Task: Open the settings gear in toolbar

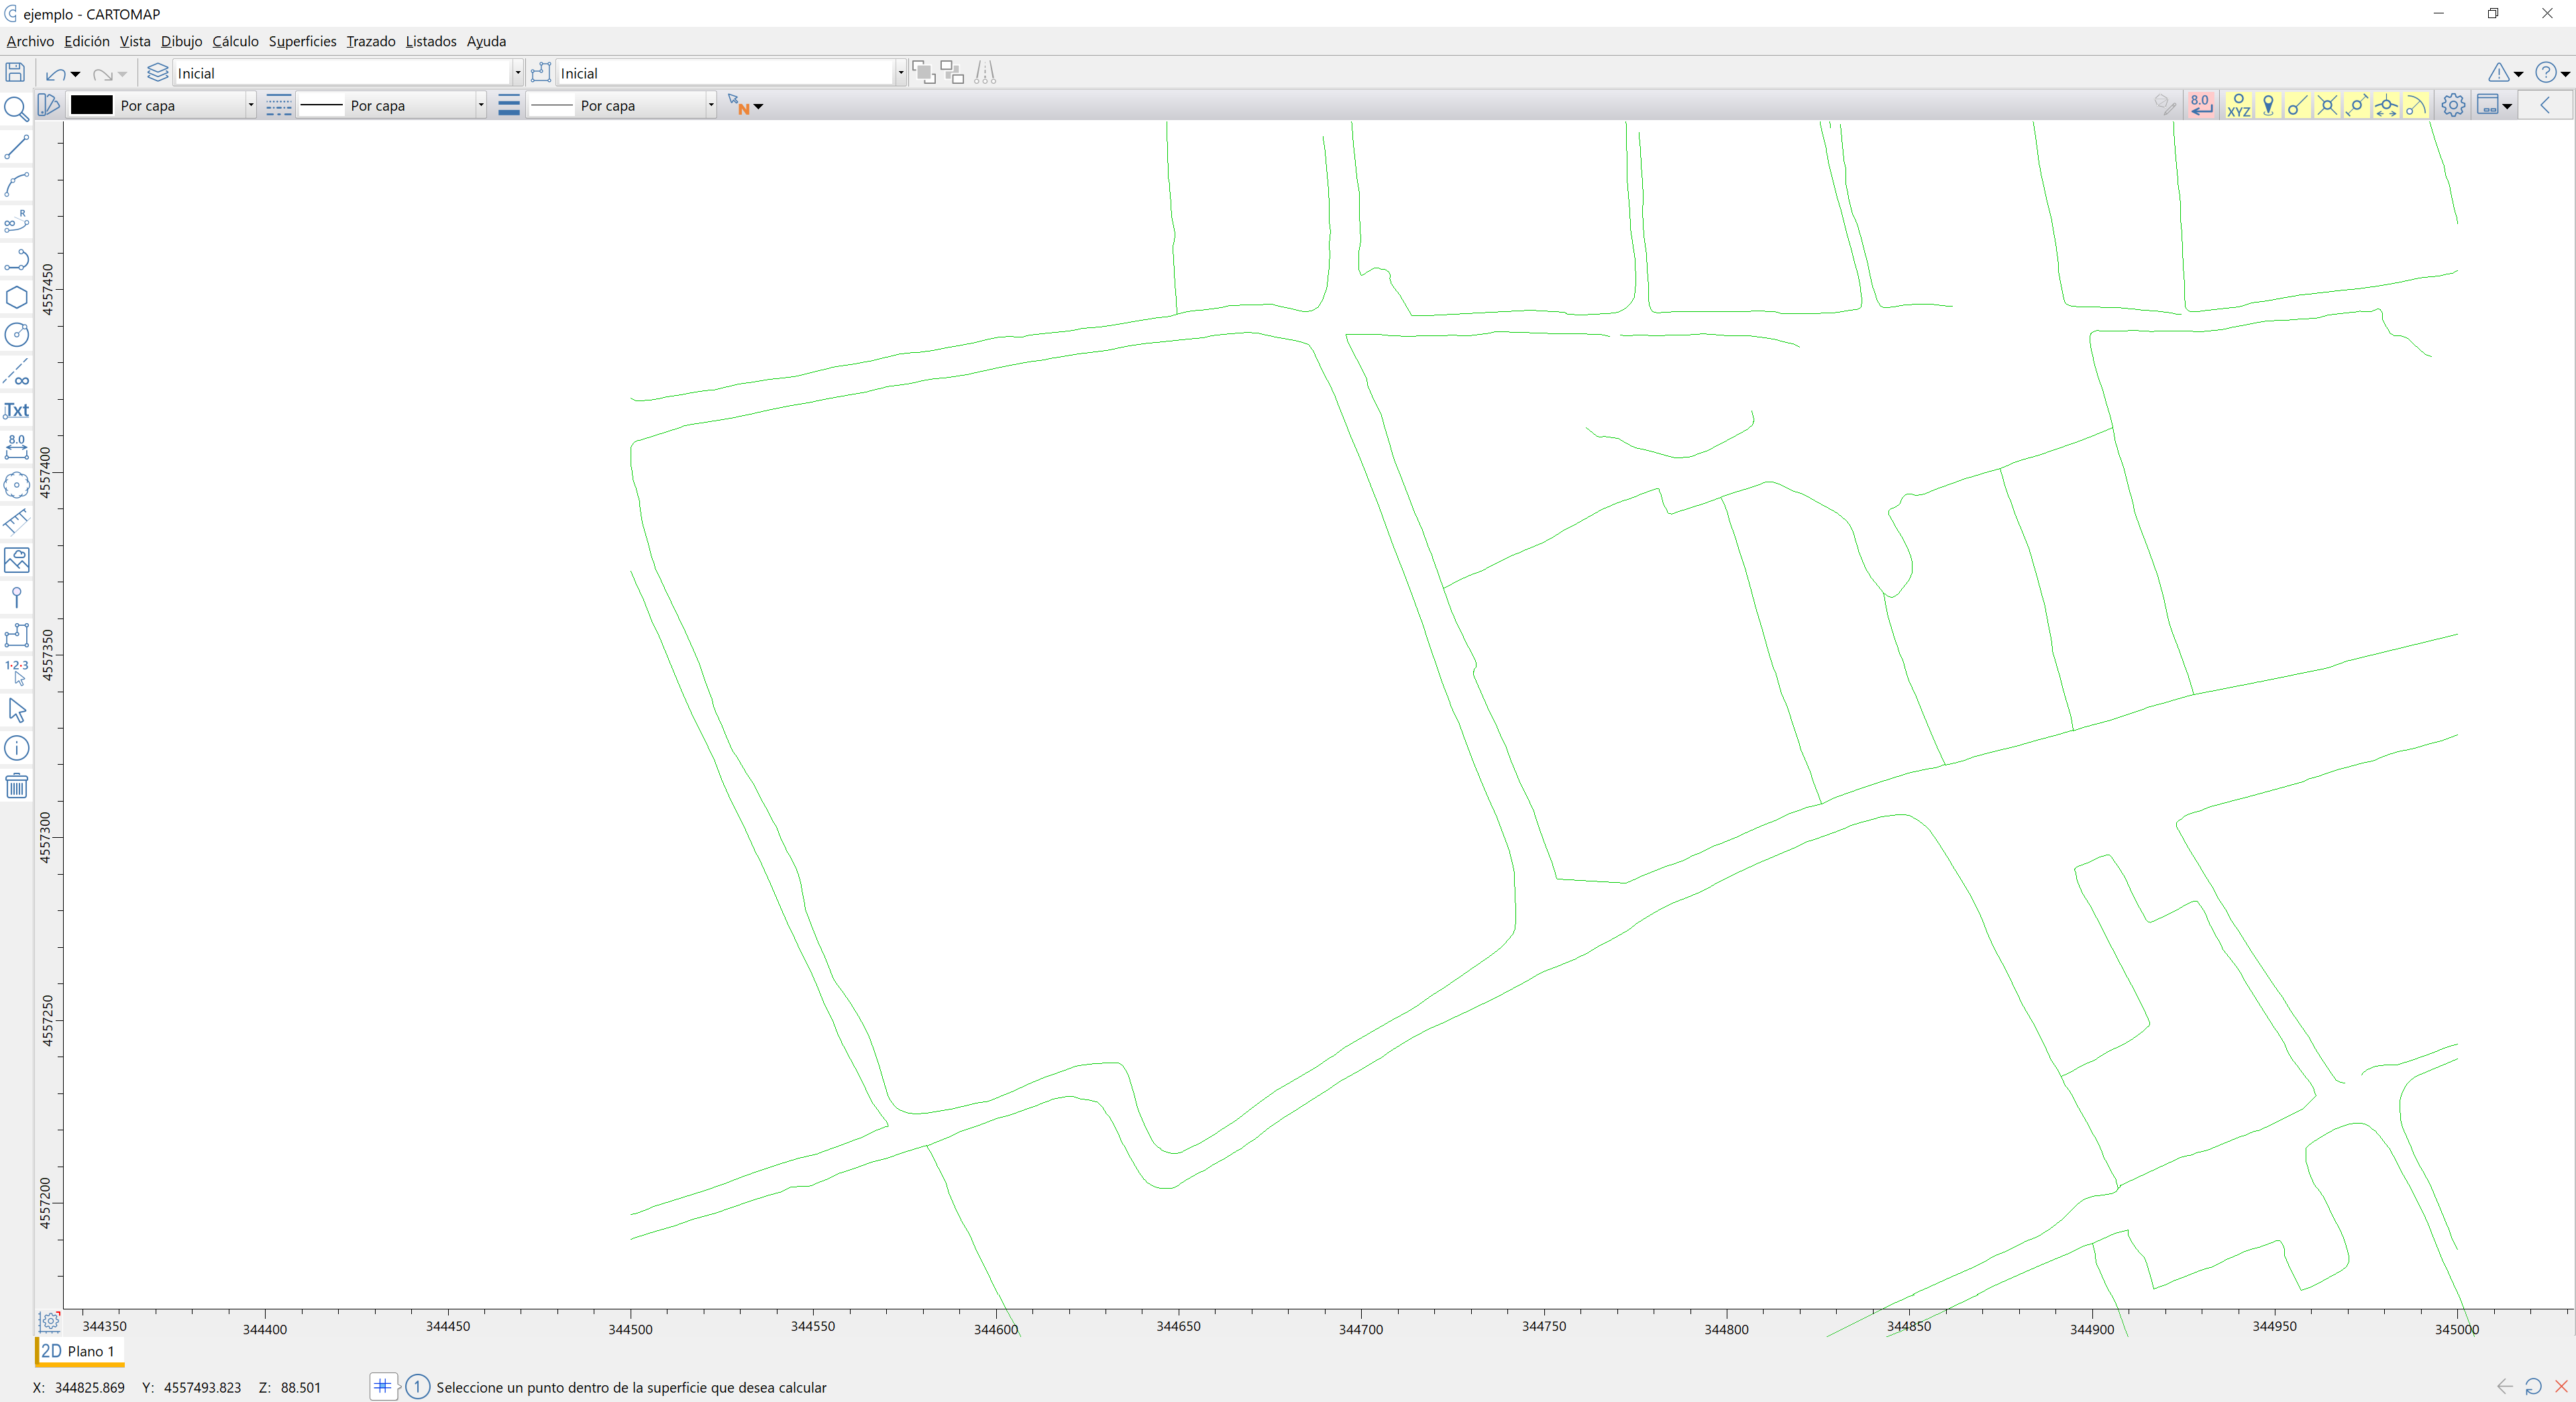Action: (2452, 105)
